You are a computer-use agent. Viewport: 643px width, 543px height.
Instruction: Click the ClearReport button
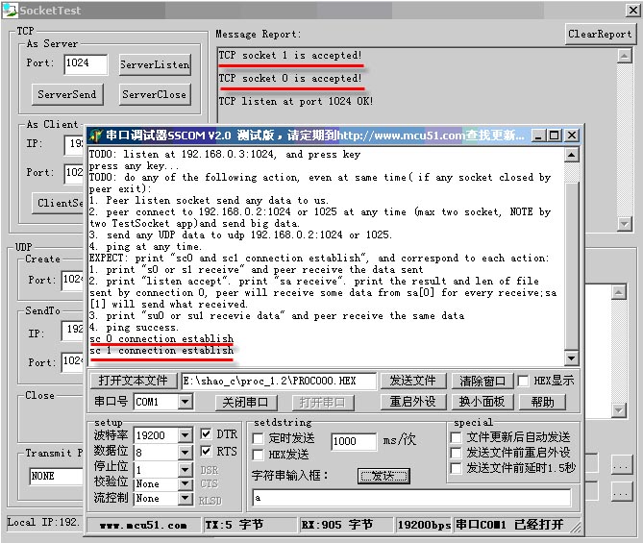[600, 34]
